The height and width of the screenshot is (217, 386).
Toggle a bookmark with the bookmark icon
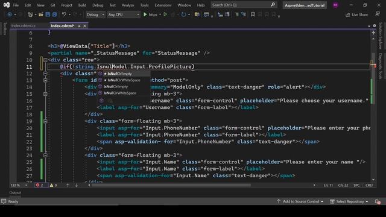click(253, 14)
